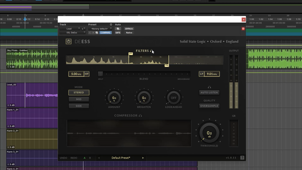Open the automation enable icon under Auto

118,29
